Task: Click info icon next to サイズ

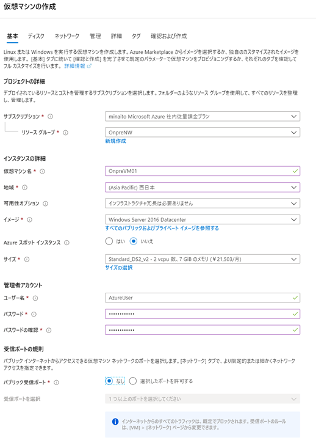Action: pyautogui.click(x=27, y=260)
